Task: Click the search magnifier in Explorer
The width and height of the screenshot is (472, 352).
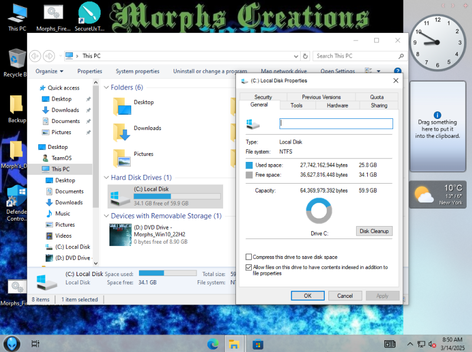Action: point(401,56)
